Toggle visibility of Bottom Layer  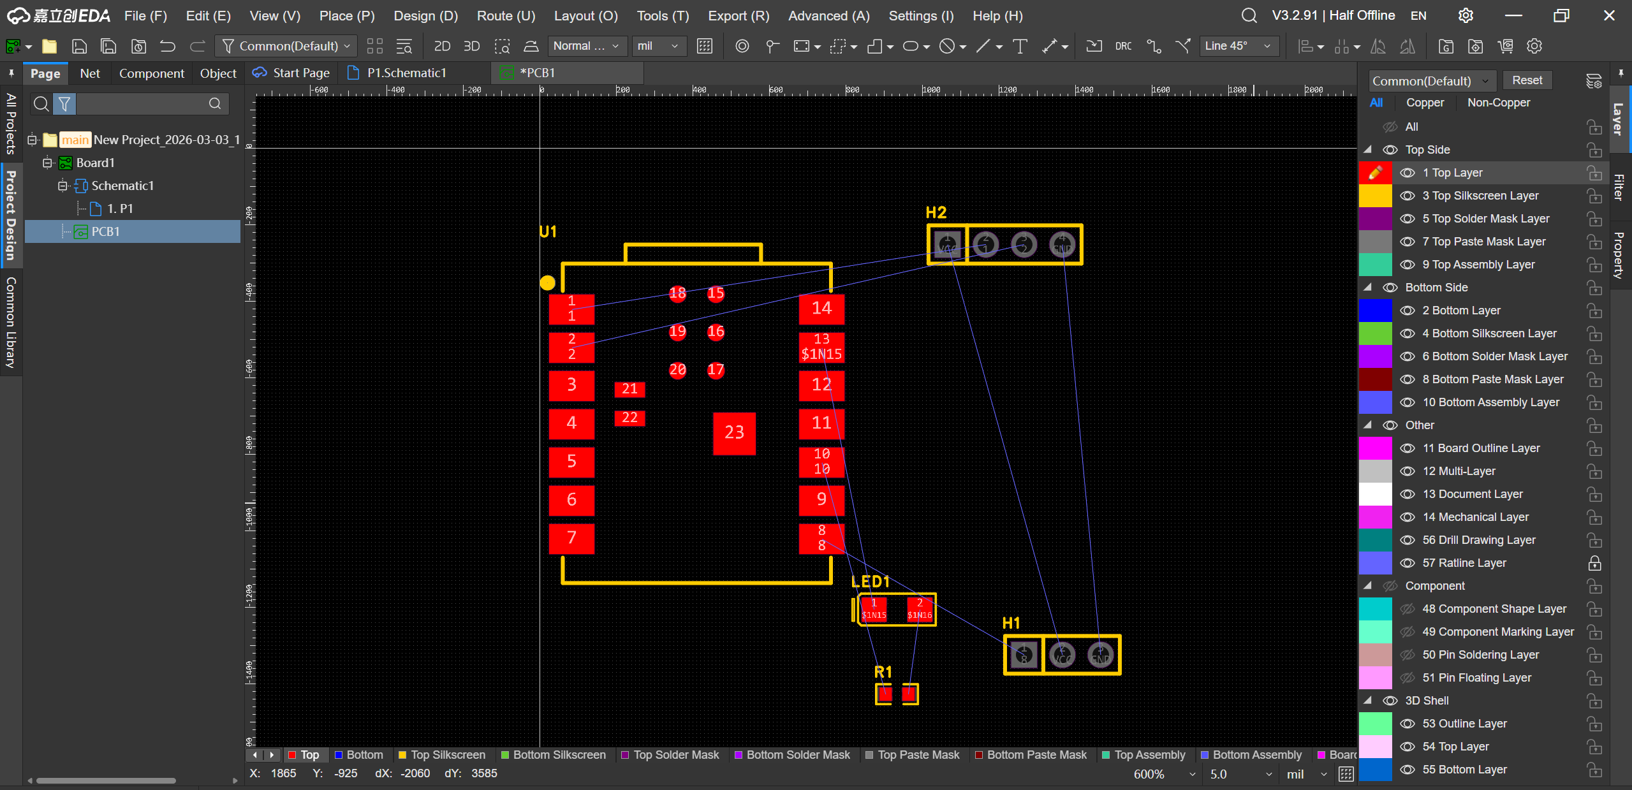pyautogui.click(x=1407, y=311)
